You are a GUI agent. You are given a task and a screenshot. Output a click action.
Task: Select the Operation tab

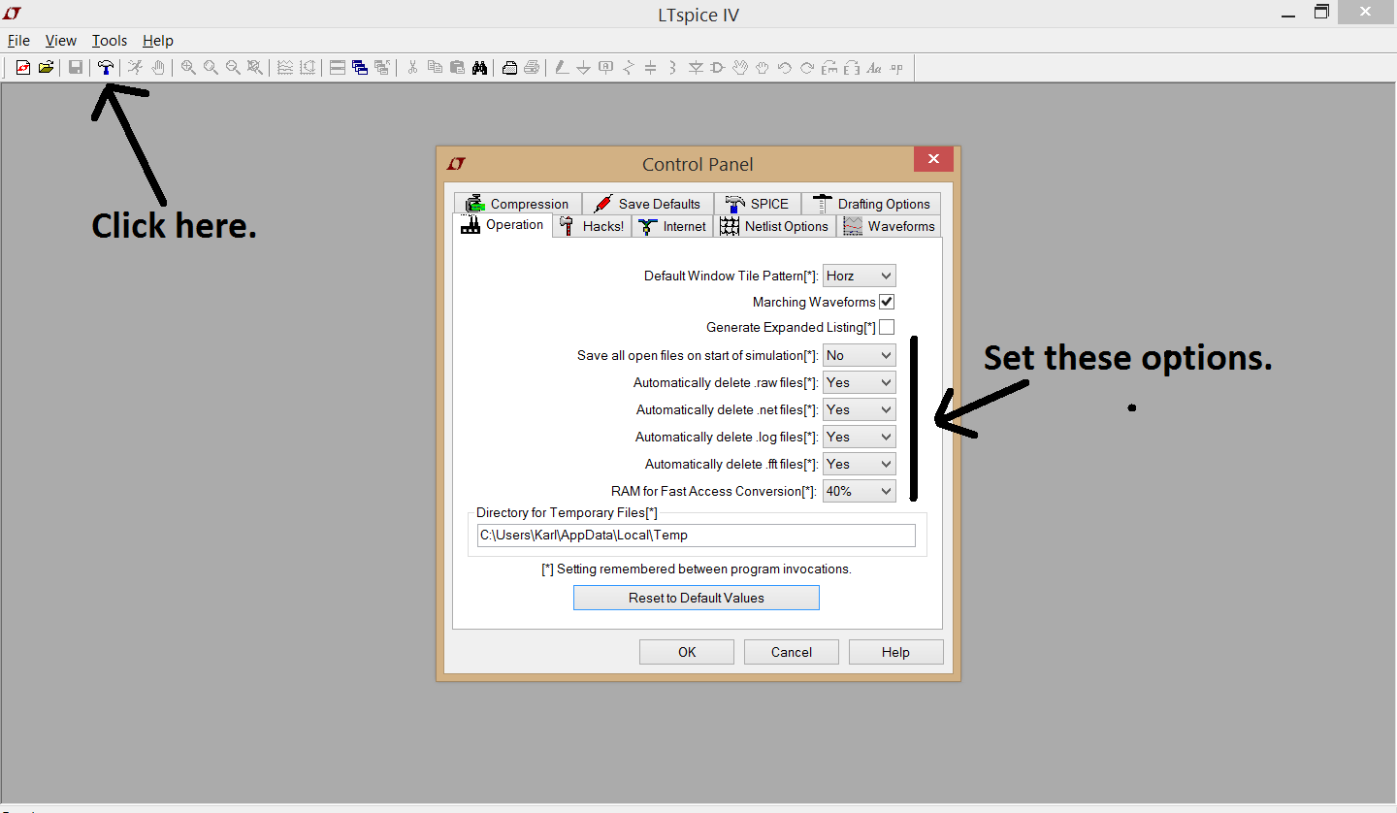(503, 225)
